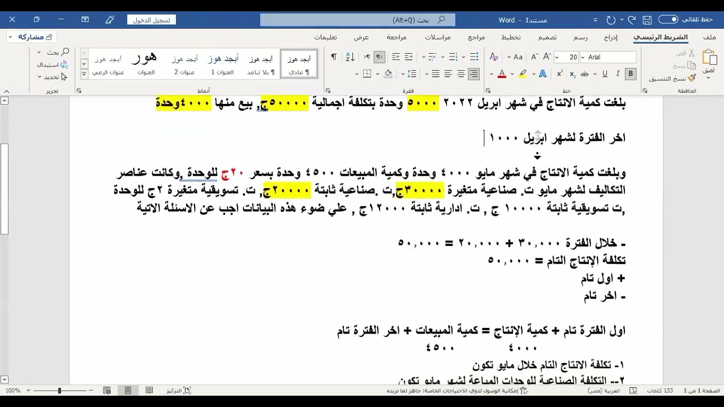Screen dimensions: 724x407
Task: Open the تخطيط (Layout) tab
Action: pos(511,37)
